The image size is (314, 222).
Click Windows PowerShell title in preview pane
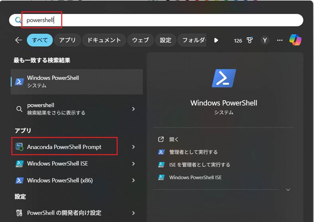pyautogui.click(x=224, y=103)
